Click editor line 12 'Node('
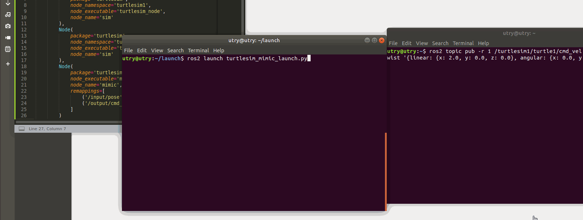This screenshot has width=583, height=220. point(66,30)
